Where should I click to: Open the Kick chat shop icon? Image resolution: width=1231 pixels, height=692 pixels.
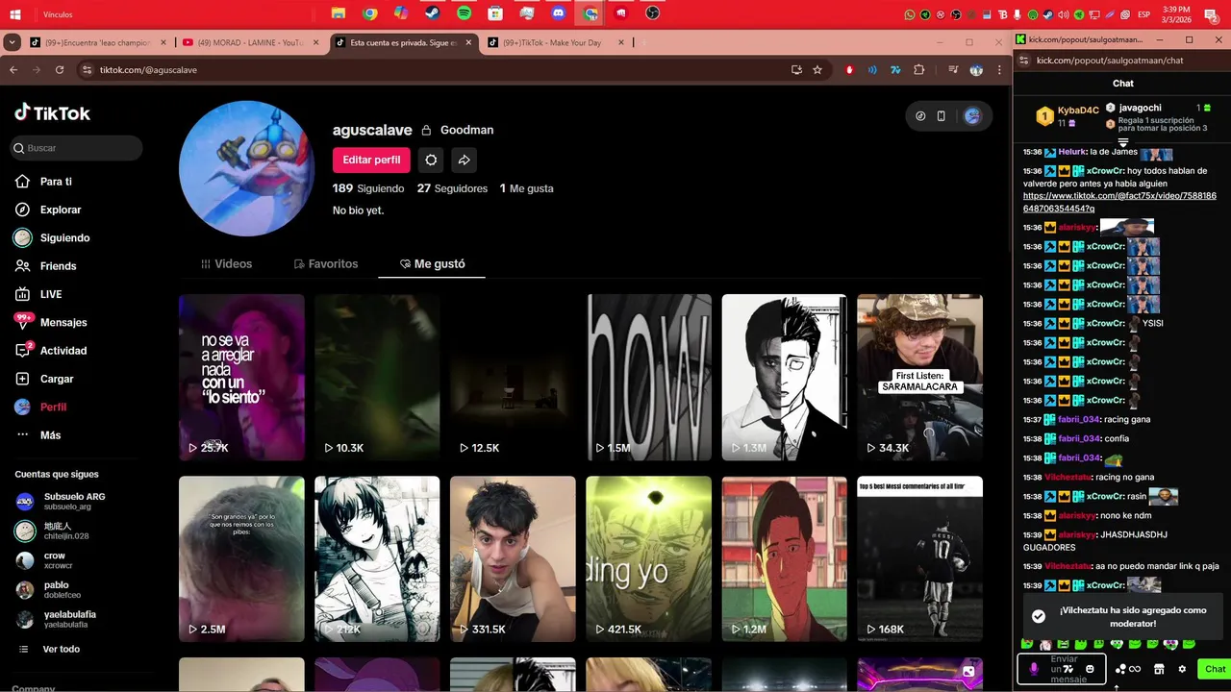pyautogui.click(x=1159, y=669)
